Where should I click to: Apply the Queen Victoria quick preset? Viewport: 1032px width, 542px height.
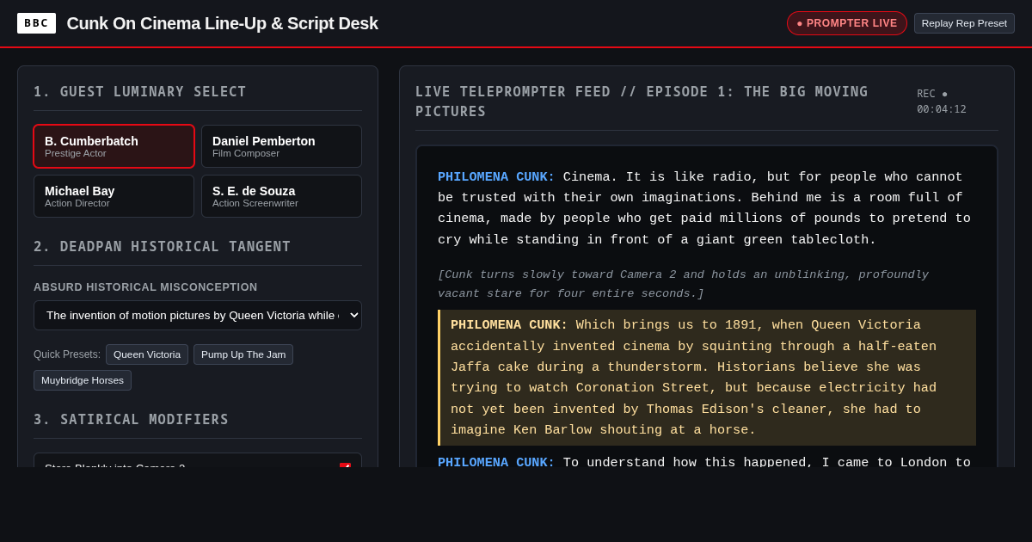147,354
